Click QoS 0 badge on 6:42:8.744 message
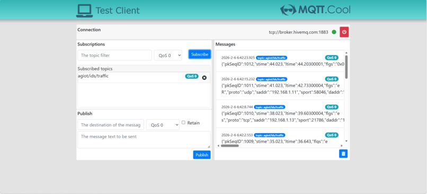 coord(332,107)
